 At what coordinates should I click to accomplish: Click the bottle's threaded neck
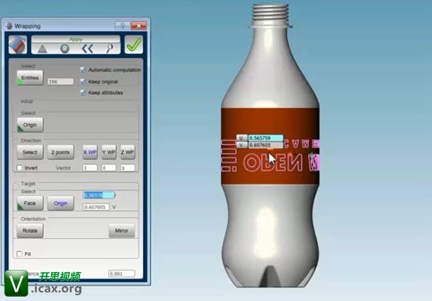tap(271, 14)
